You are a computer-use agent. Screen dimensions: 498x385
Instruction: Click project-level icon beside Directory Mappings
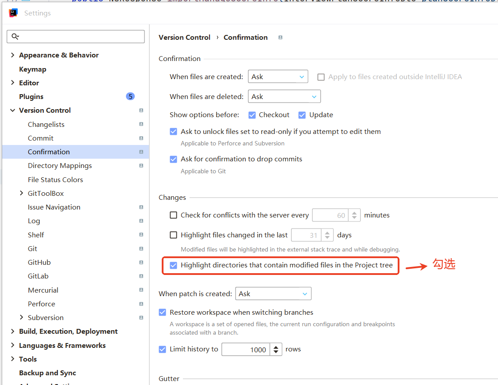point(141,165)
